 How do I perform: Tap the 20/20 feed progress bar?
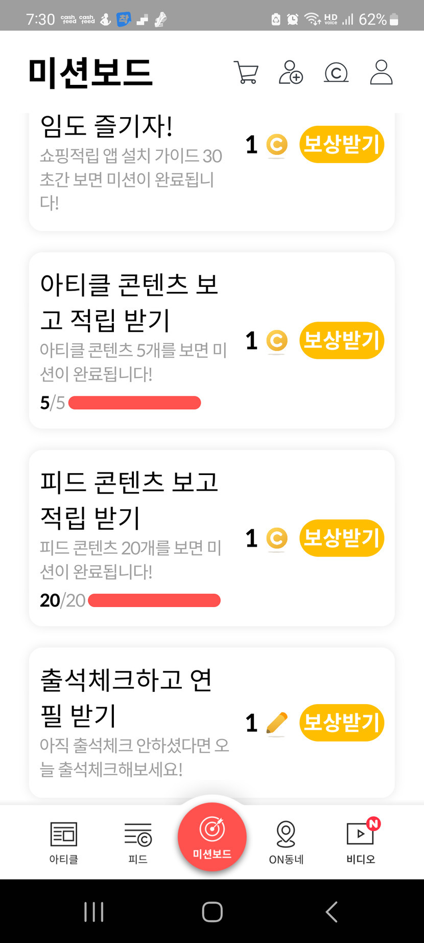[x=154, y=600]
